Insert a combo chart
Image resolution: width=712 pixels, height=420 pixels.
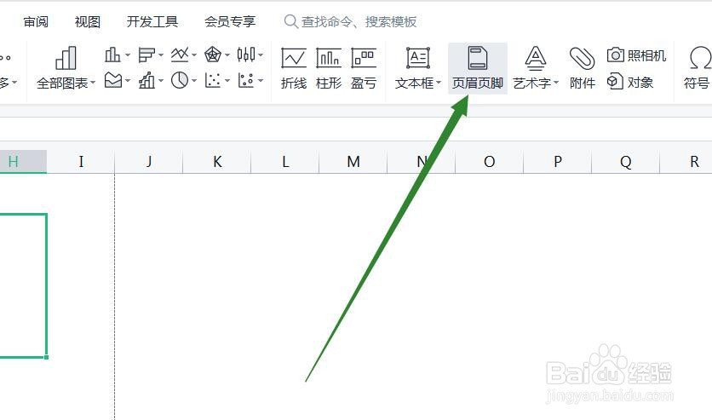[x=146, y=81]
